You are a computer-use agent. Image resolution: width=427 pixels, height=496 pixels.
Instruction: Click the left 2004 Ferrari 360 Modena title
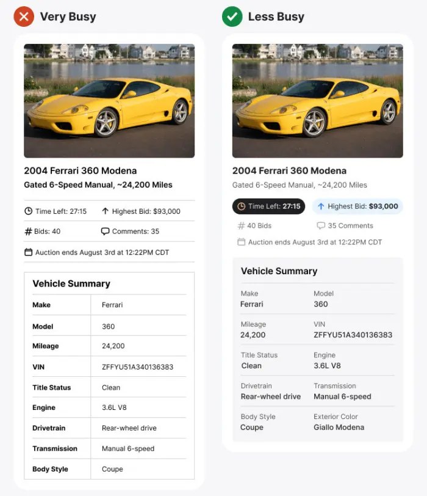[x=80, y=170]
